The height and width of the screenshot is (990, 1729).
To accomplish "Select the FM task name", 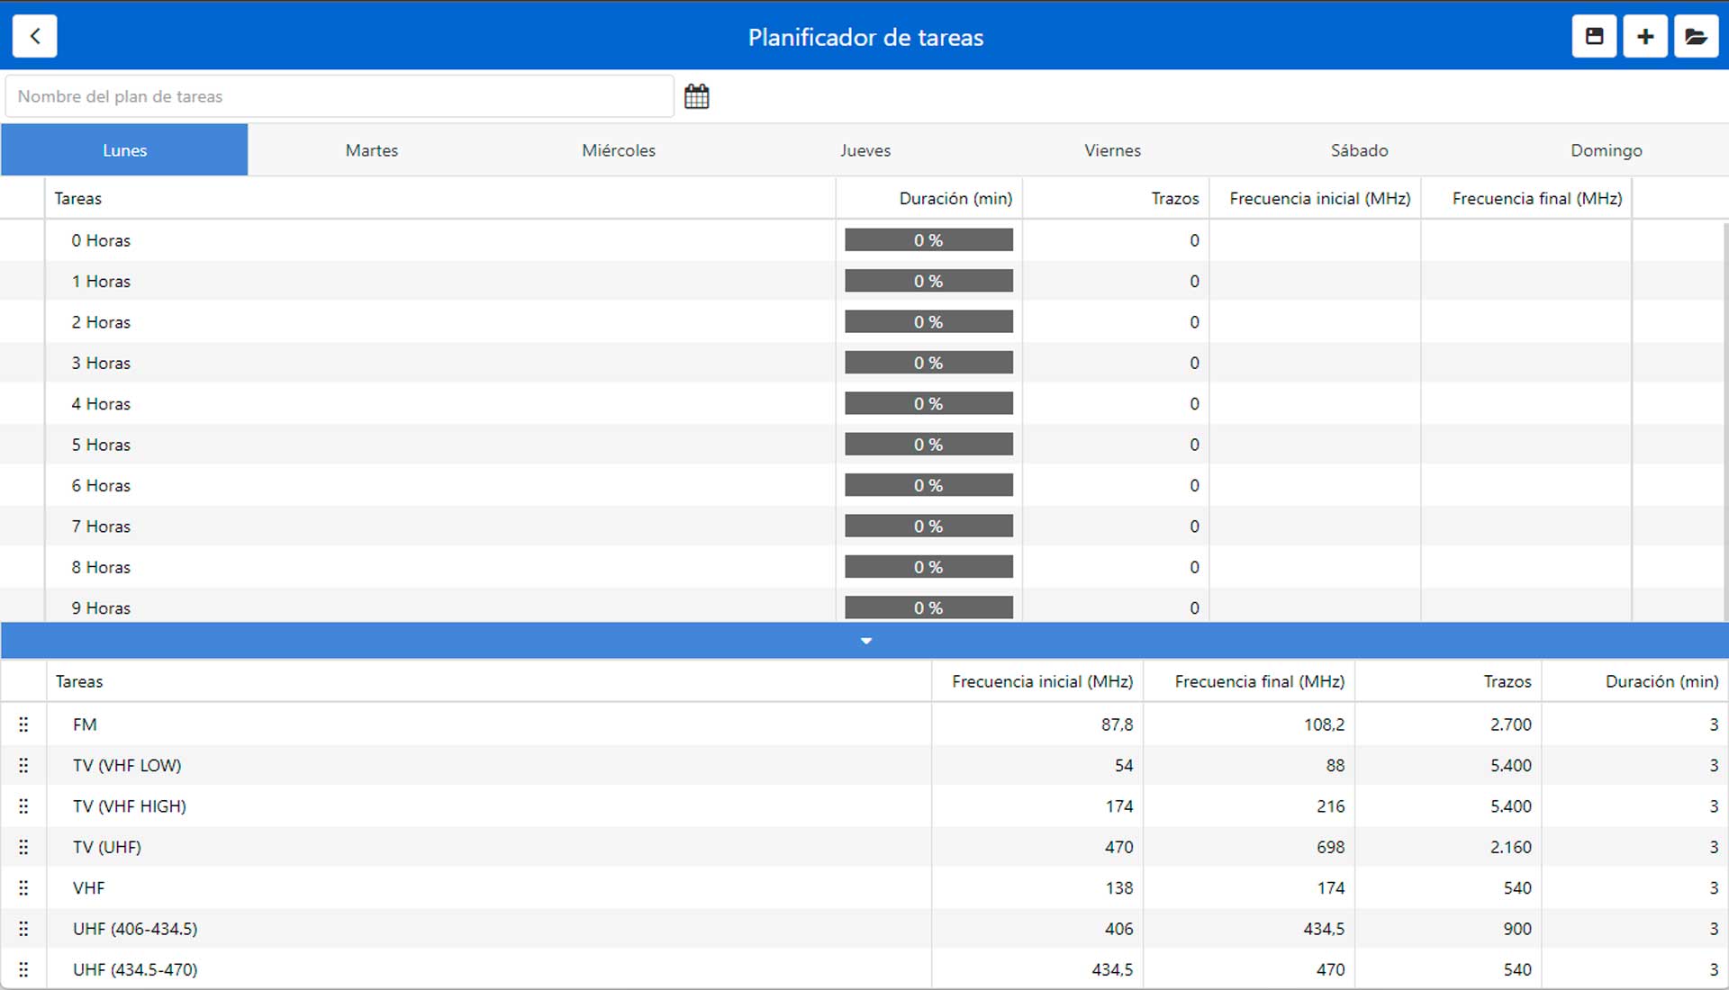I will (85, 724).
